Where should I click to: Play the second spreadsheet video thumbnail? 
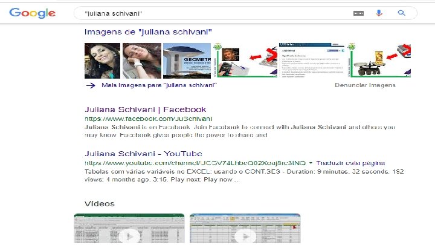(x=245, y=228)
